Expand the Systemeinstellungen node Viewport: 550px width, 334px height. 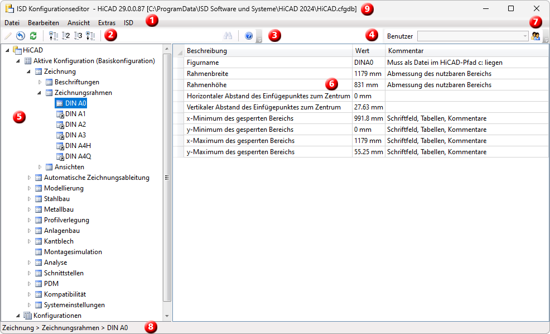(29, 305)
